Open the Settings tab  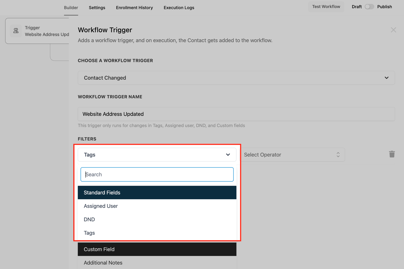[97, 8]
